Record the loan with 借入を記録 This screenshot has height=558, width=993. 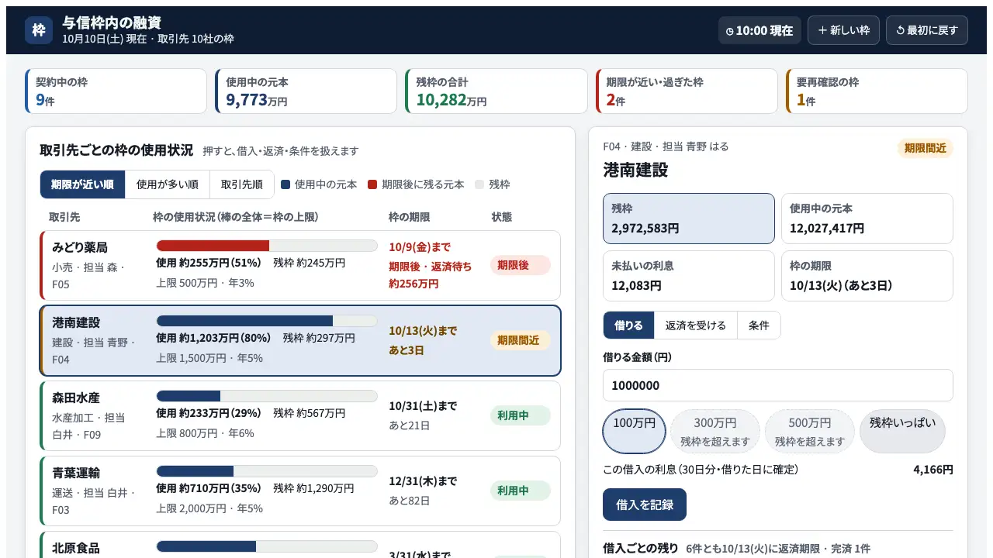pos(645,505)
